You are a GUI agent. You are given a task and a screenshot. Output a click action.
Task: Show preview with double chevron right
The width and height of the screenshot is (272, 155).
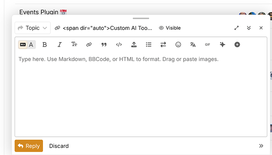coord(261,146)
